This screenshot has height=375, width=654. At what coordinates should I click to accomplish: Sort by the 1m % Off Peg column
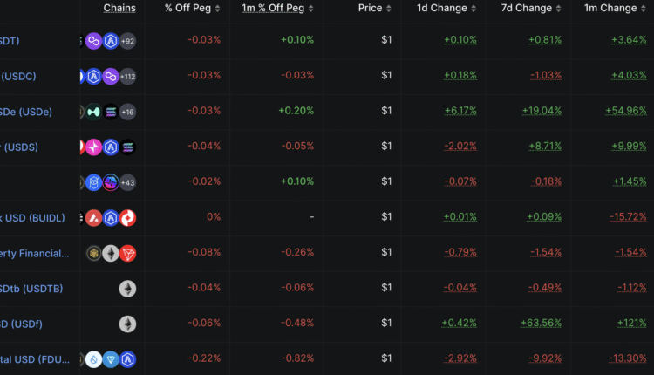coord(273,8)
